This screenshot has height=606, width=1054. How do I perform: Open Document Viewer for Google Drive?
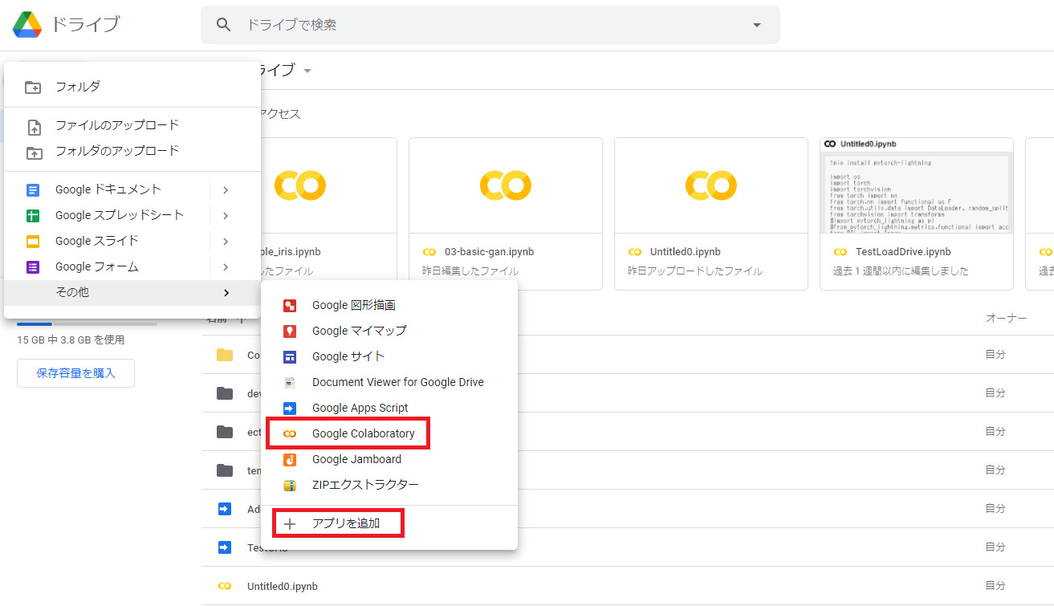(x=397, y=381)
